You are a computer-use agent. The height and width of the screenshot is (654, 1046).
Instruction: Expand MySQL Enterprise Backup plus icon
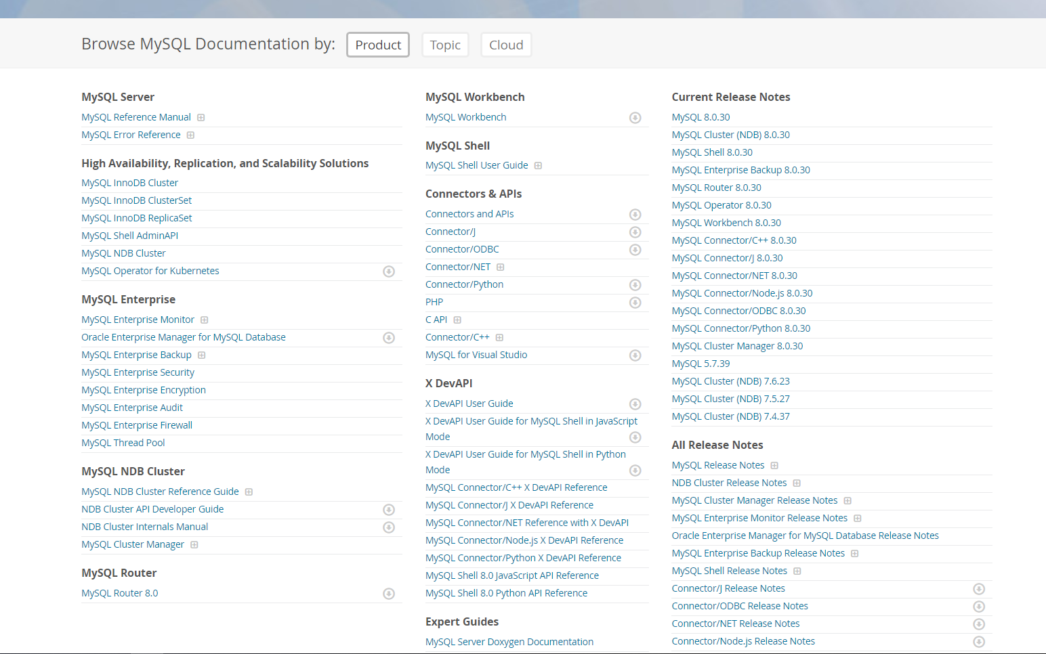click(202, 355)
